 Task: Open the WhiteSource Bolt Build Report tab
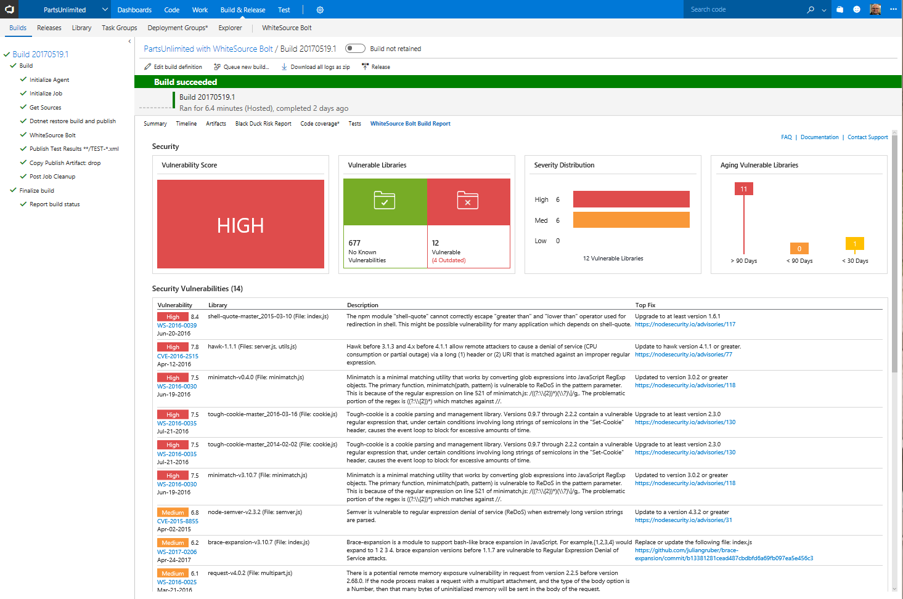pos(411,124)
